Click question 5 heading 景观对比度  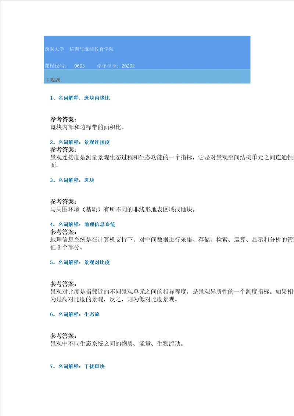pos(80,262)
